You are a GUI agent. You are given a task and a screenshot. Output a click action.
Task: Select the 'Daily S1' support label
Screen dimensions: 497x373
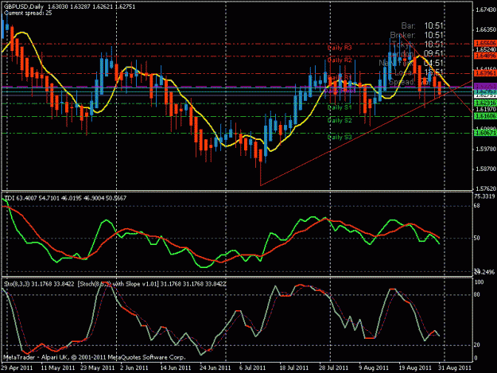tap(340, 107)
